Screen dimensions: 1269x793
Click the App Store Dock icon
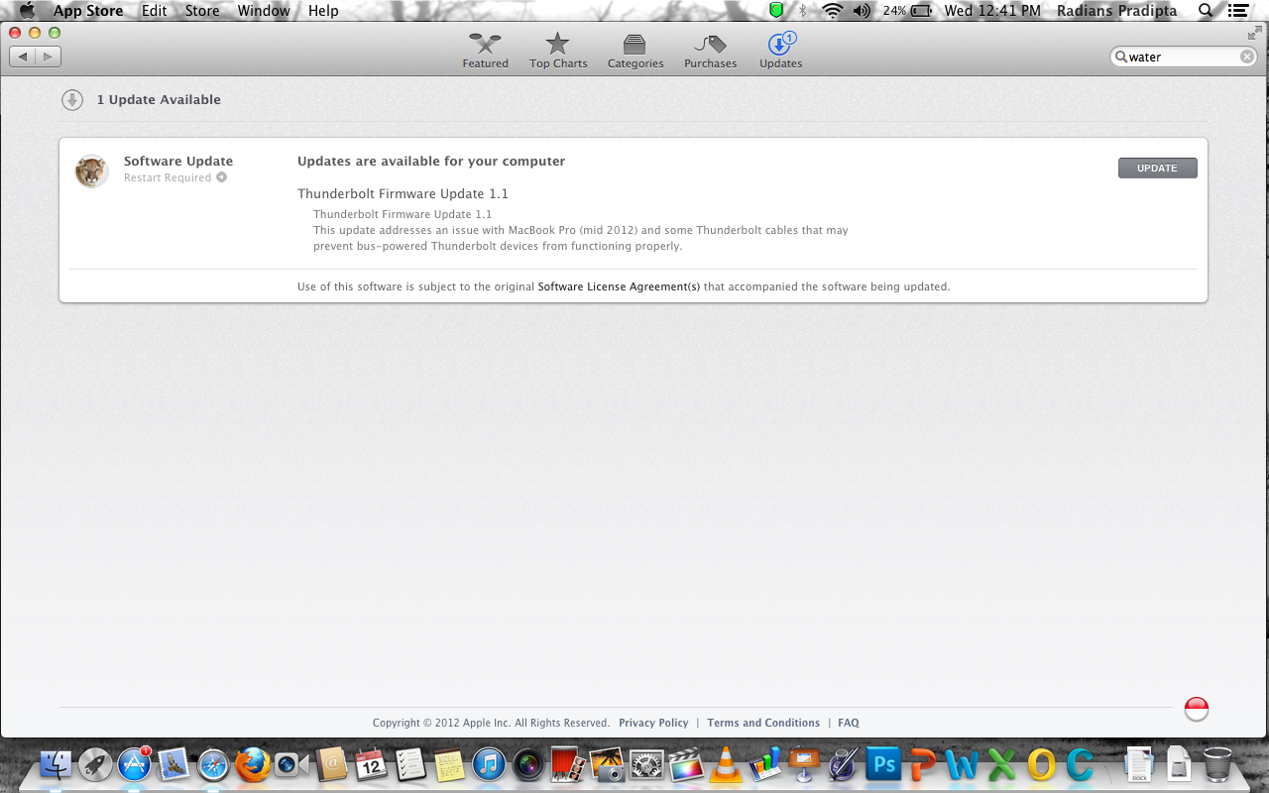coord(134,764)
